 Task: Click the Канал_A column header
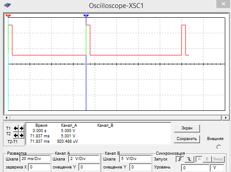coord(69,125)
